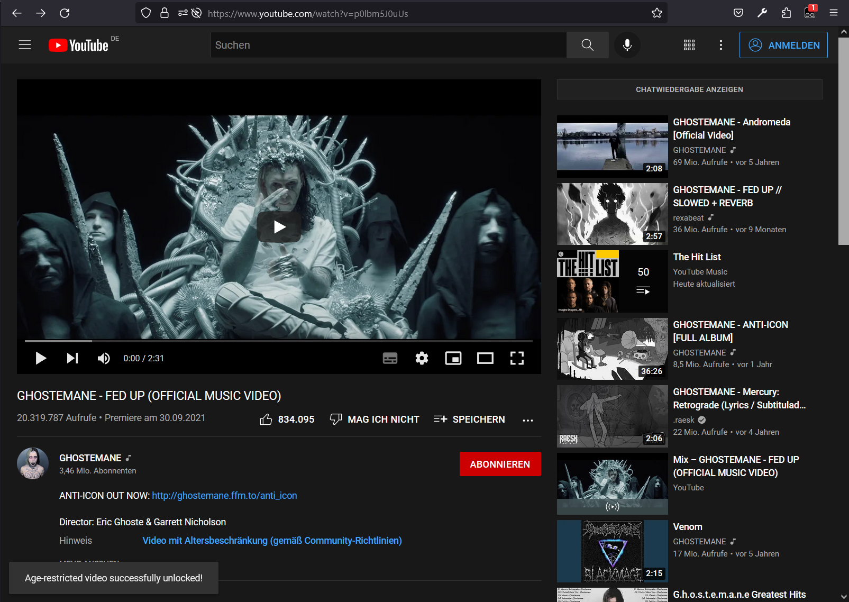Open YouTube's main navigation menu
Screen dimensions: 849x602
(x=24, y=45)
